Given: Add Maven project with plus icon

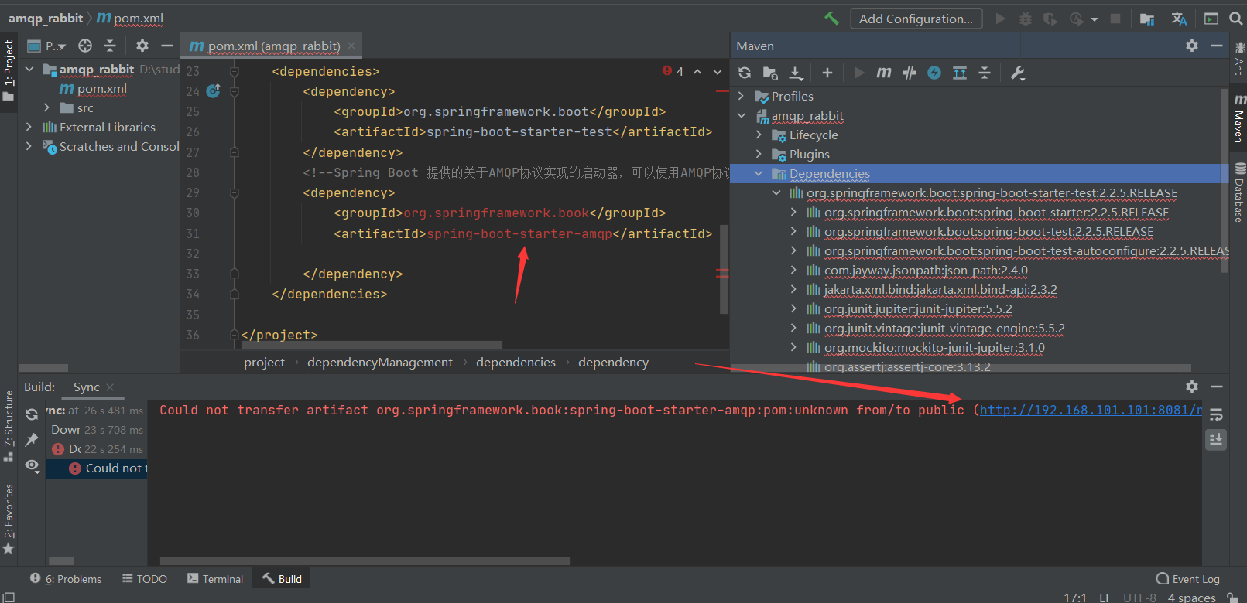Looking at the screenshot, I should (827, 73).
